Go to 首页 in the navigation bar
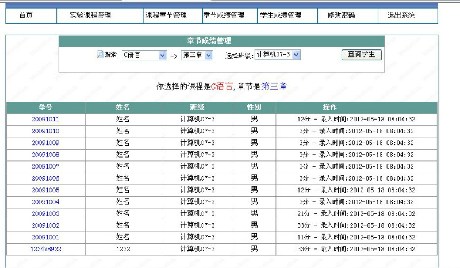This screenshot has width=460, height=268. [x=26, y=16]
